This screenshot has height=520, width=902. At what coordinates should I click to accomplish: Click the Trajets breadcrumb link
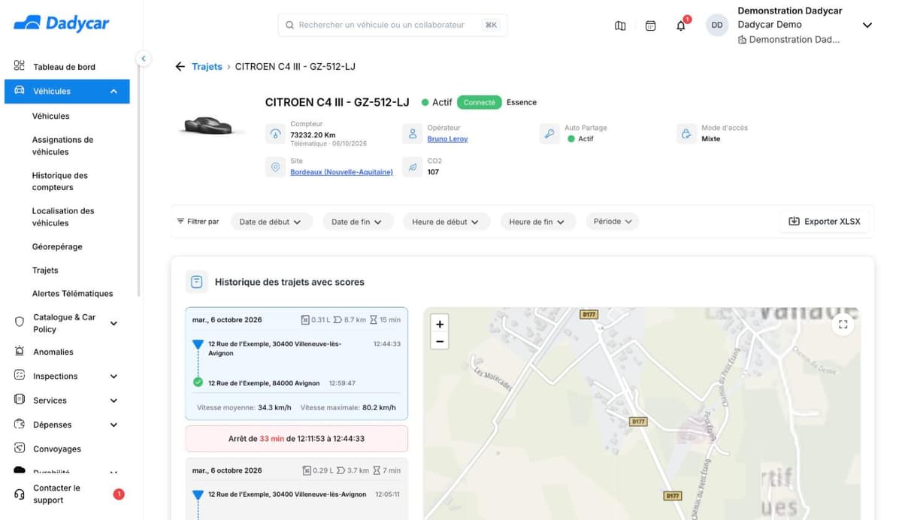[x=207, y=67]
